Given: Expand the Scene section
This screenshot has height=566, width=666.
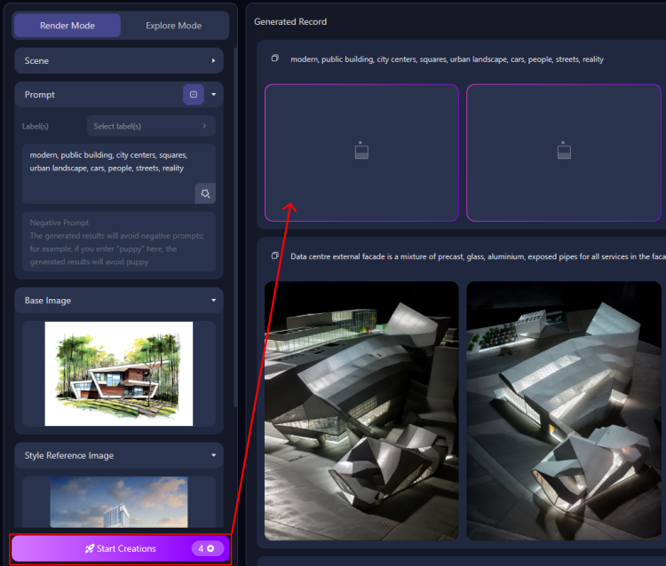Looking at the screenshot, I should coord(213,61).
